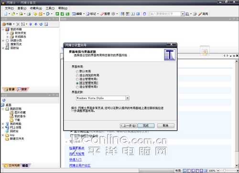Click the yellow tag toolbar icon
Screen dimensions: 239x173
[x=35, y=14]
